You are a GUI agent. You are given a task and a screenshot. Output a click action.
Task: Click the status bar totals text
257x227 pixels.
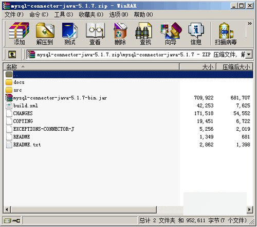tap(193, 220)
